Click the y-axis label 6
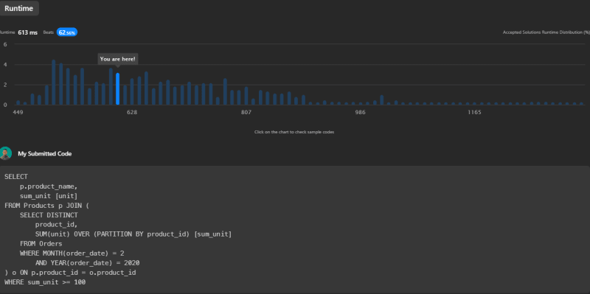The image size is (590, 294). point(5,44)
